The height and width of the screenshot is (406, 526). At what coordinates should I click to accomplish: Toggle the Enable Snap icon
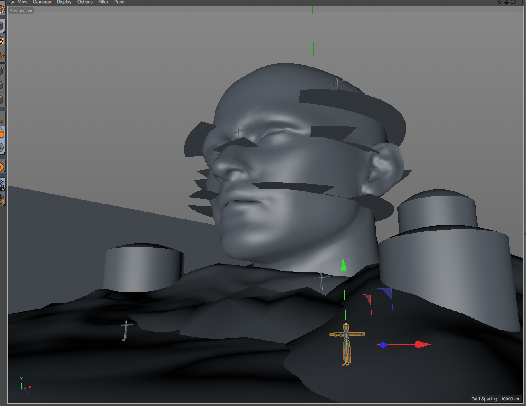(2, 166)
